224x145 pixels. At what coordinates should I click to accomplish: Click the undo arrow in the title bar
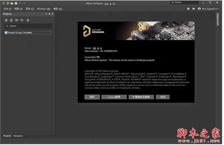point(21,3)
